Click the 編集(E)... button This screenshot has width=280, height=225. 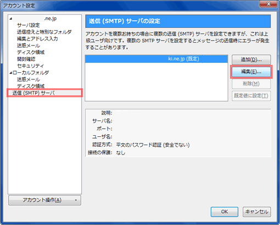coord(251,72)
